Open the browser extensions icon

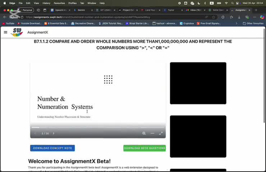pos(223,17)
